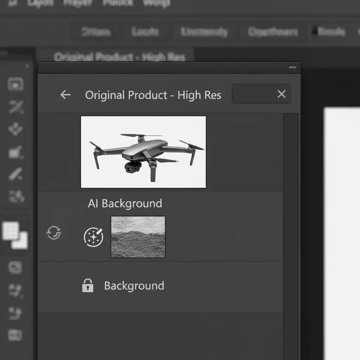Select the diamond-shaped tool in left toolbar

click(15, 129)
